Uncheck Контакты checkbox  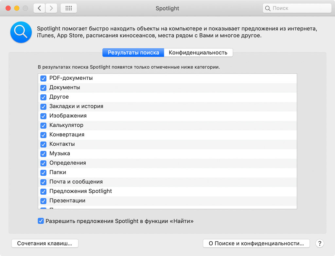(44, 144)
